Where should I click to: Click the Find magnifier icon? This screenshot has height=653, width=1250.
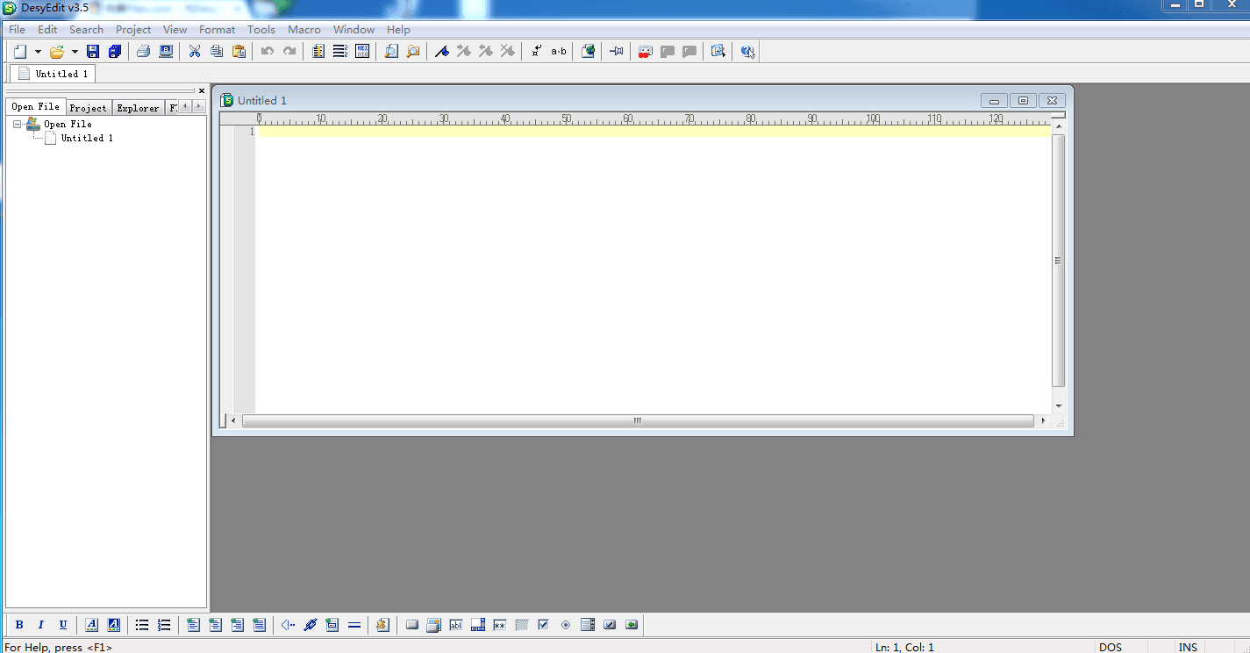click(391, 52)
